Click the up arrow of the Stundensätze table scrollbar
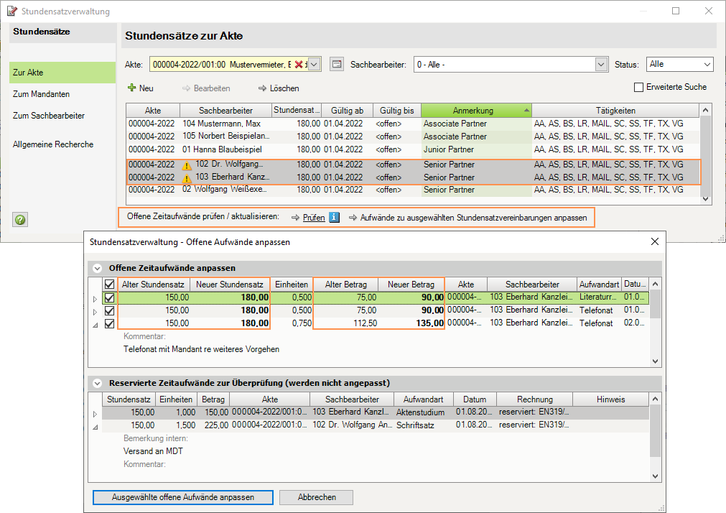This screenshot has width=726, height=513. [x=705, y=110]
